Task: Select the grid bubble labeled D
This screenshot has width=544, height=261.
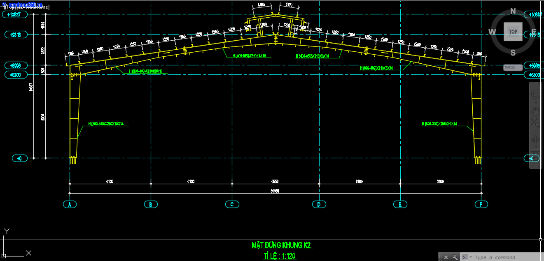Action: click(x=319, y=204)
